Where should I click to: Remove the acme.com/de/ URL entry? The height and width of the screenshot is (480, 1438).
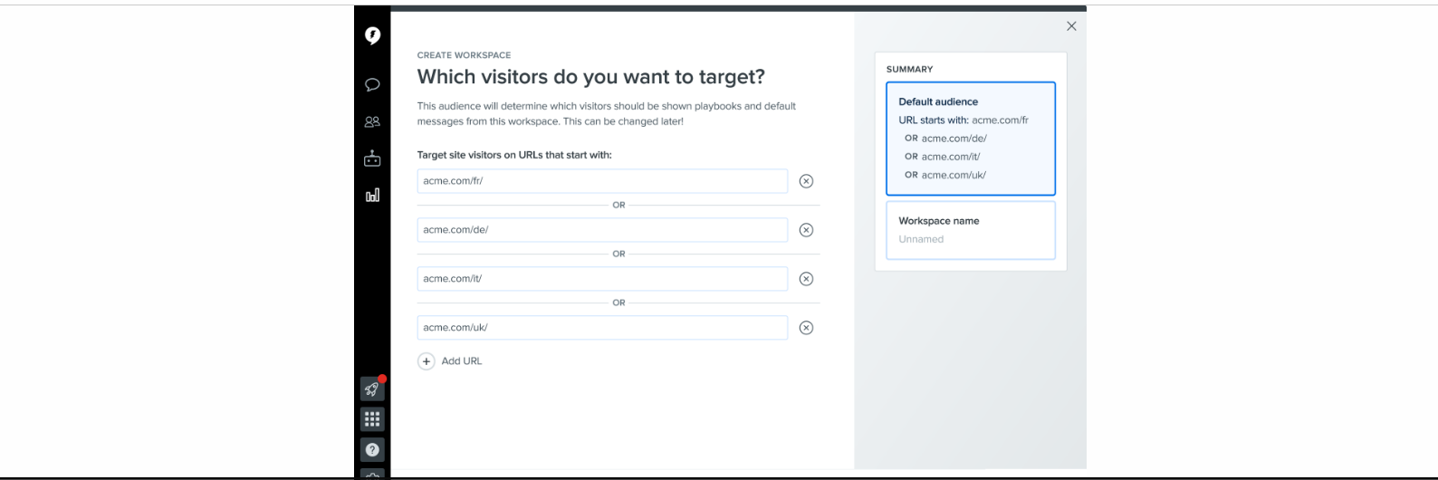806,230
